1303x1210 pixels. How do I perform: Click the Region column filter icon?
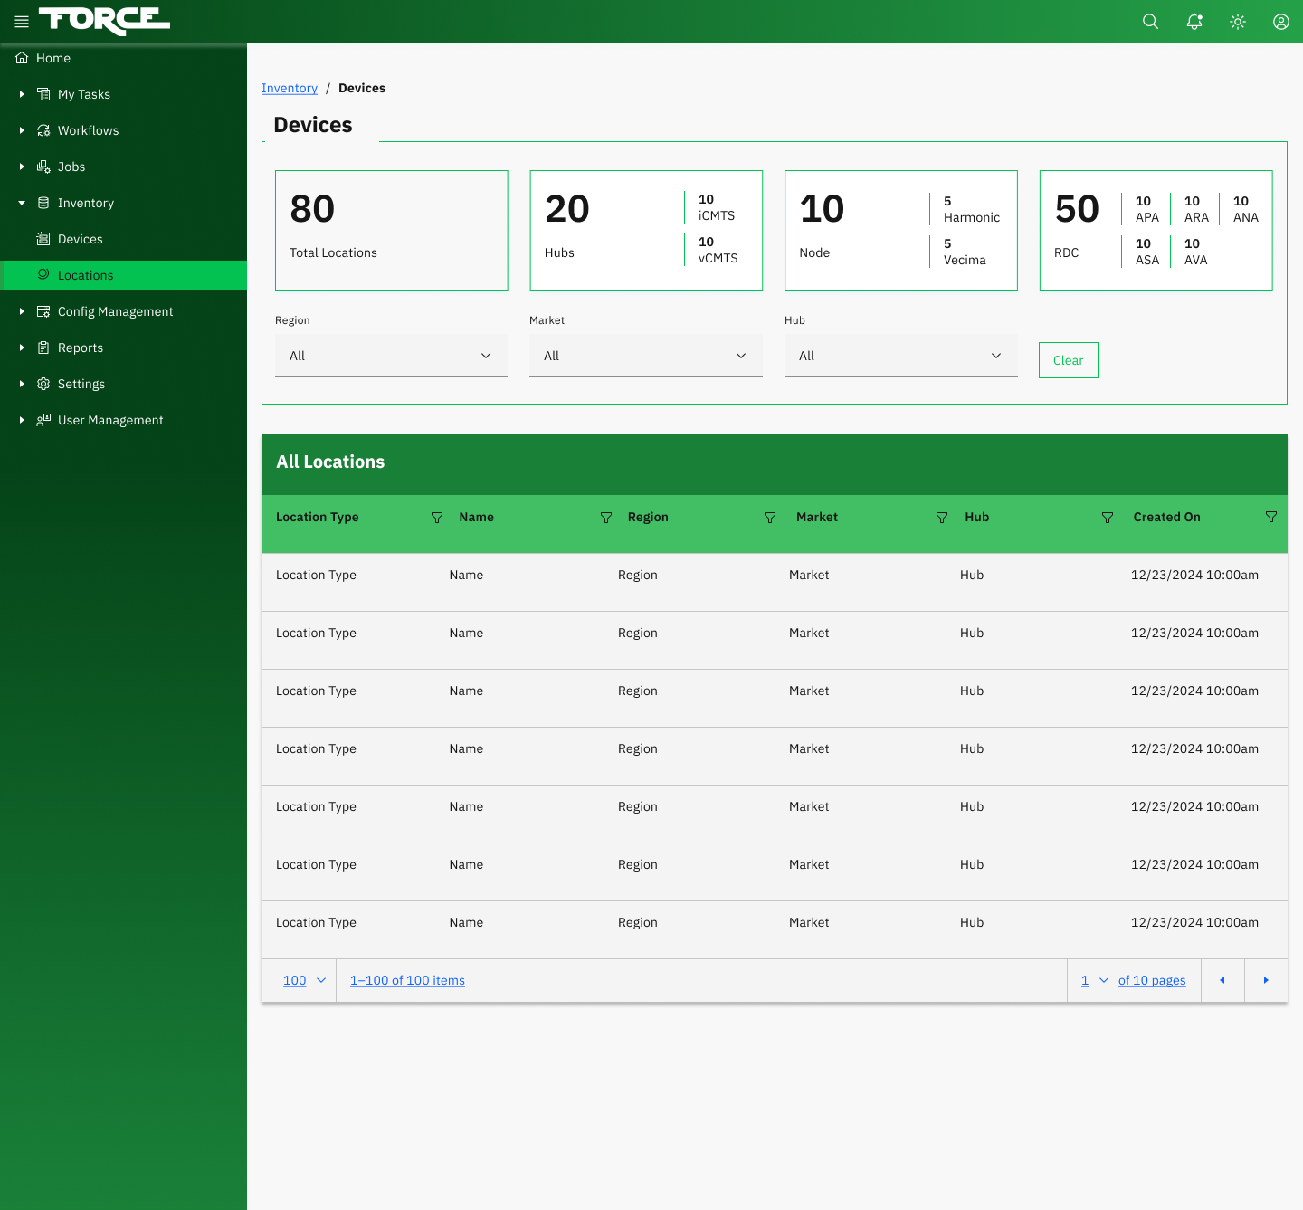(770, 518)
